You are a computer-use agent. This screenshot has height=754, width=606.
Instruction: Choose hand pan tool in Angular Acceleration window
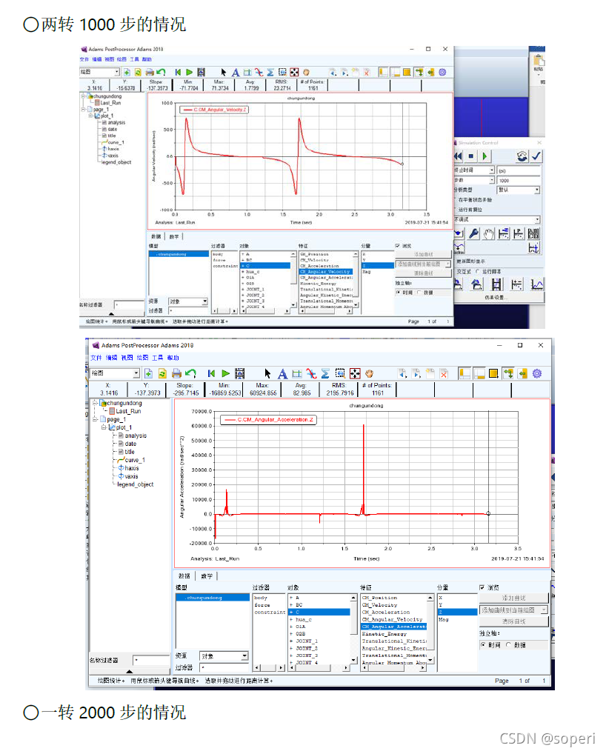(370, 373)
